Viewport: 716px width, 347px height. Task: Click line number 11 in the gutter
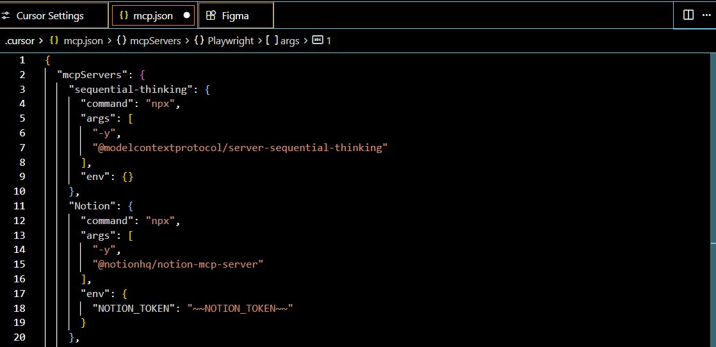[20, 206]
